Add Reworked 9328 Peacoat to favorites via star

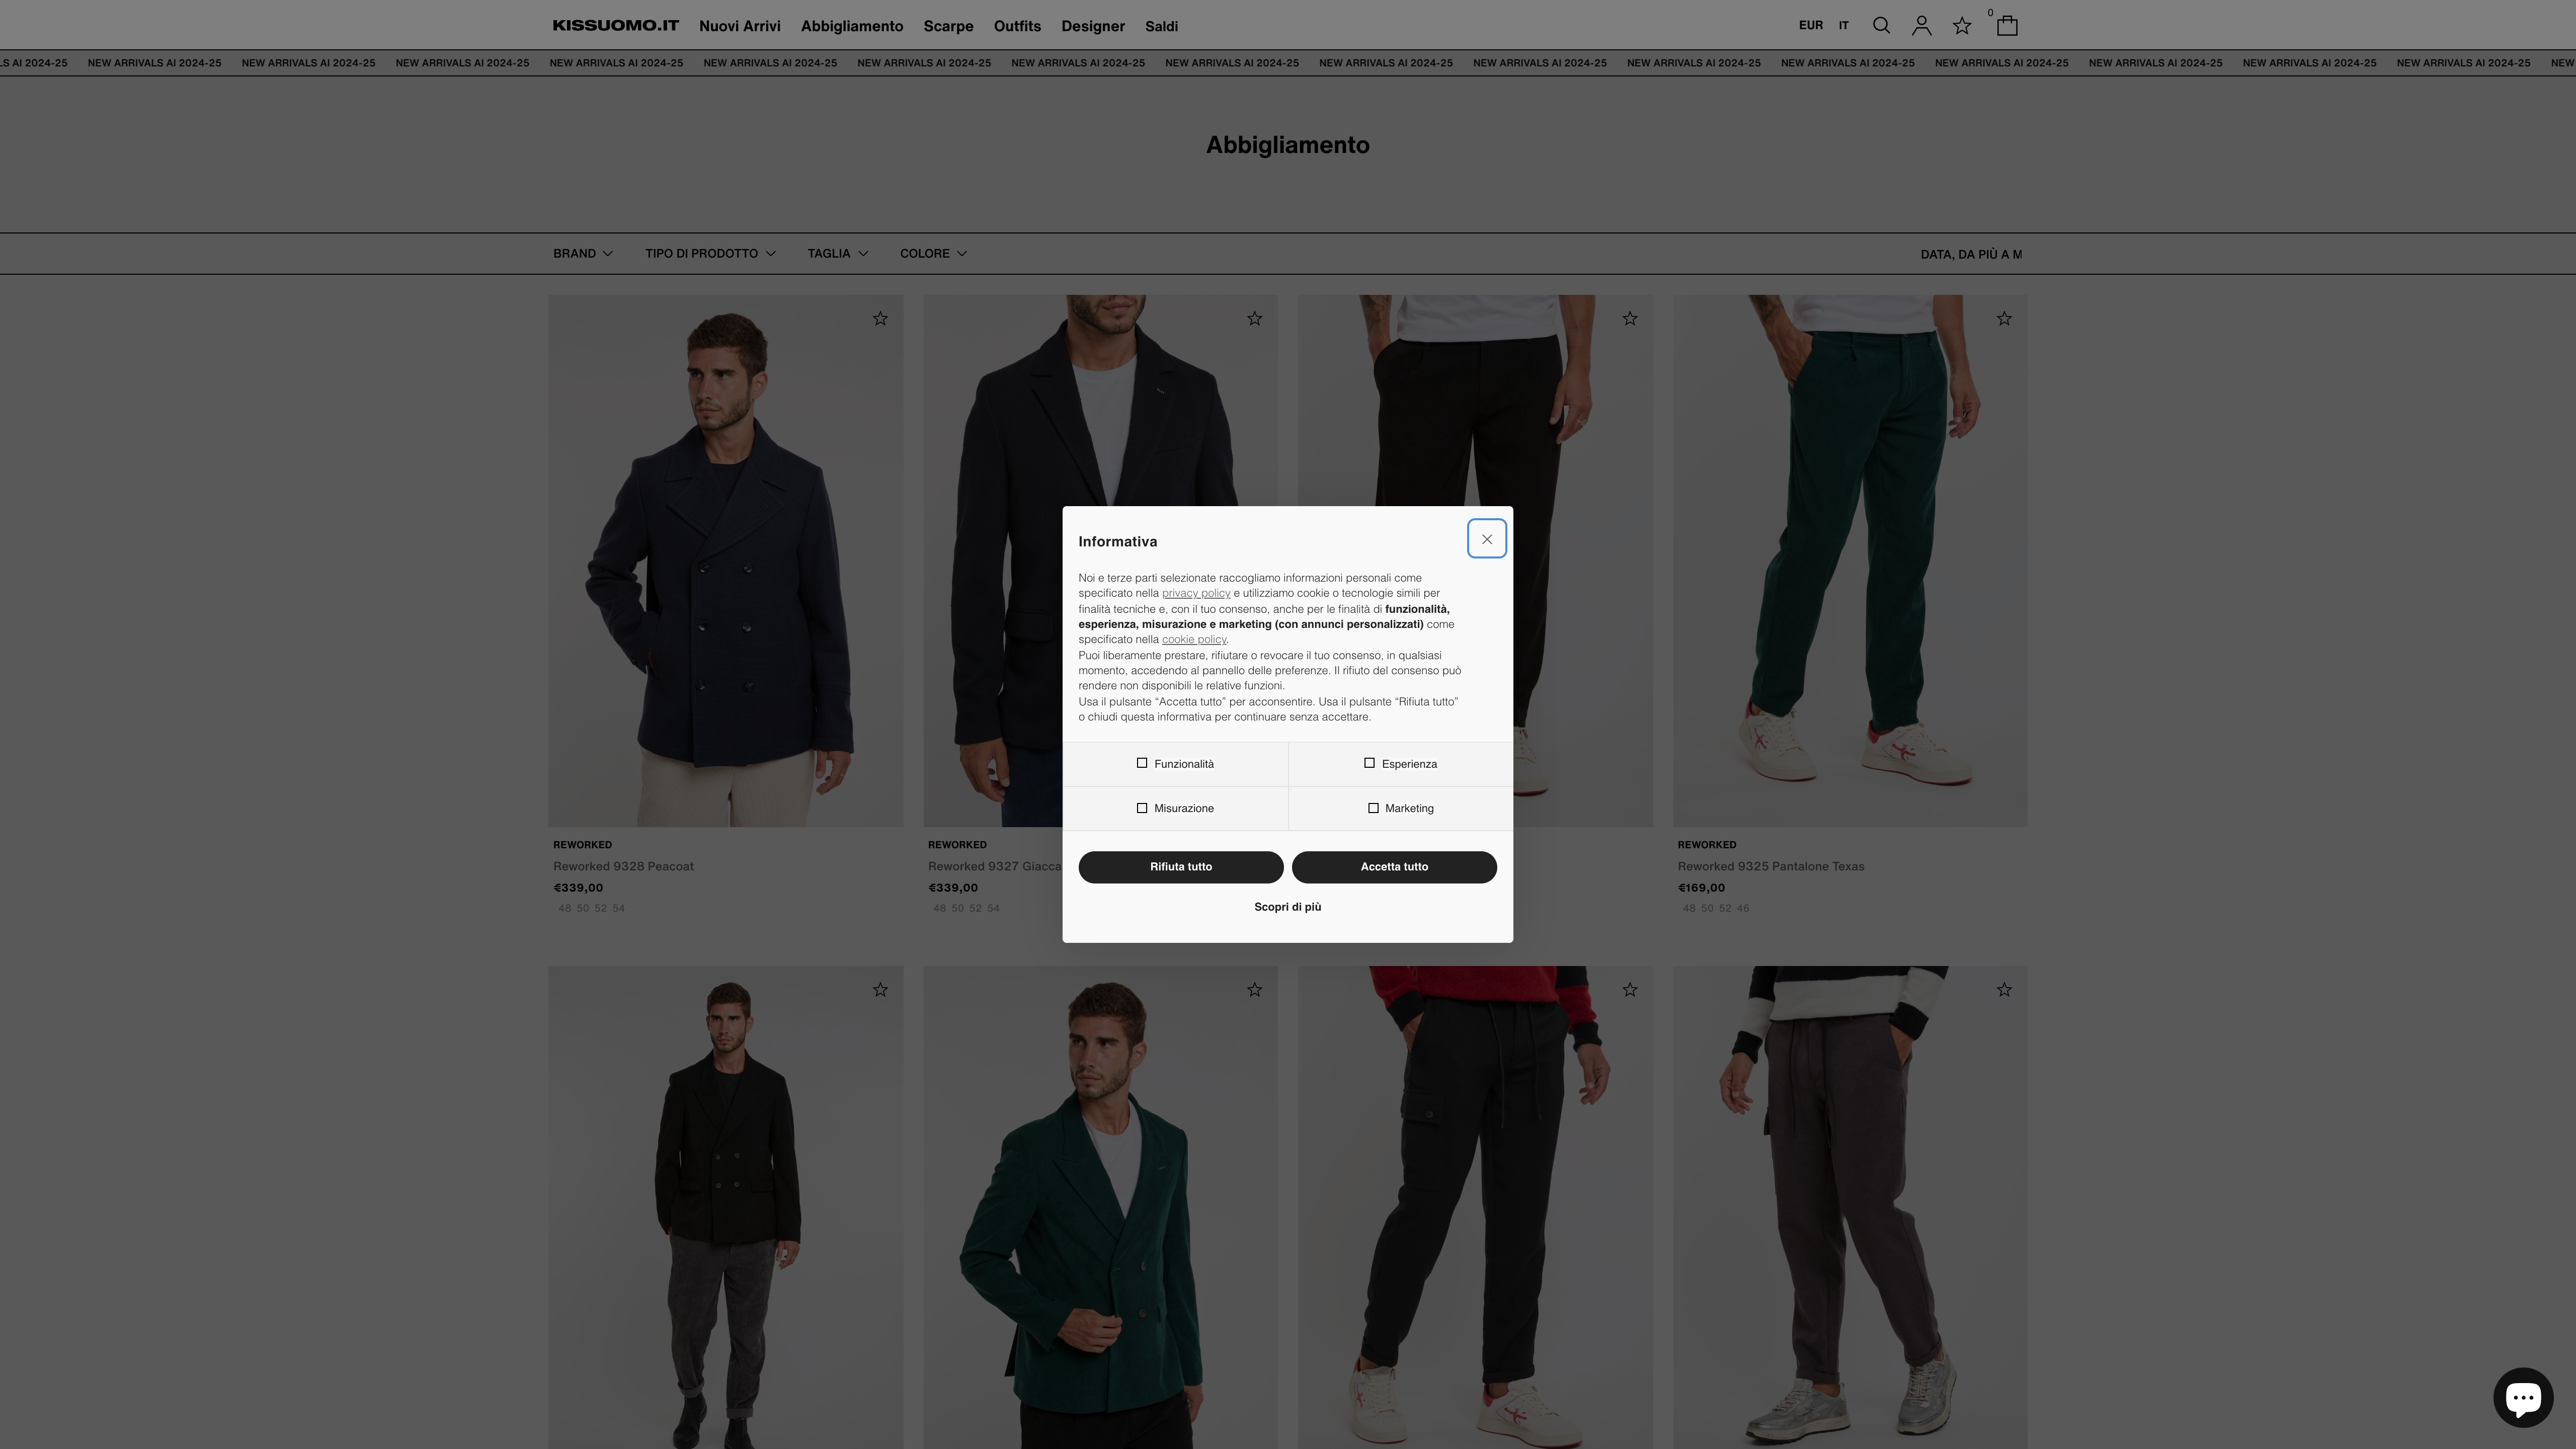point(881,318)
